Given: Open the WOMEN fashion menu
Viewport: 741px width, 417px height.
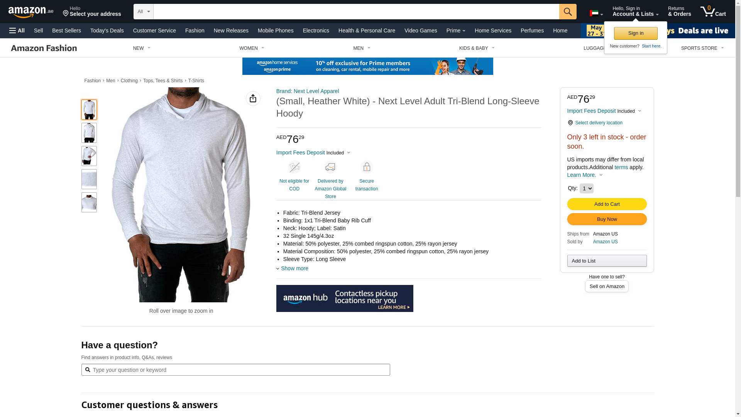Looking at the screenshot, I should (x=252, y=48).
